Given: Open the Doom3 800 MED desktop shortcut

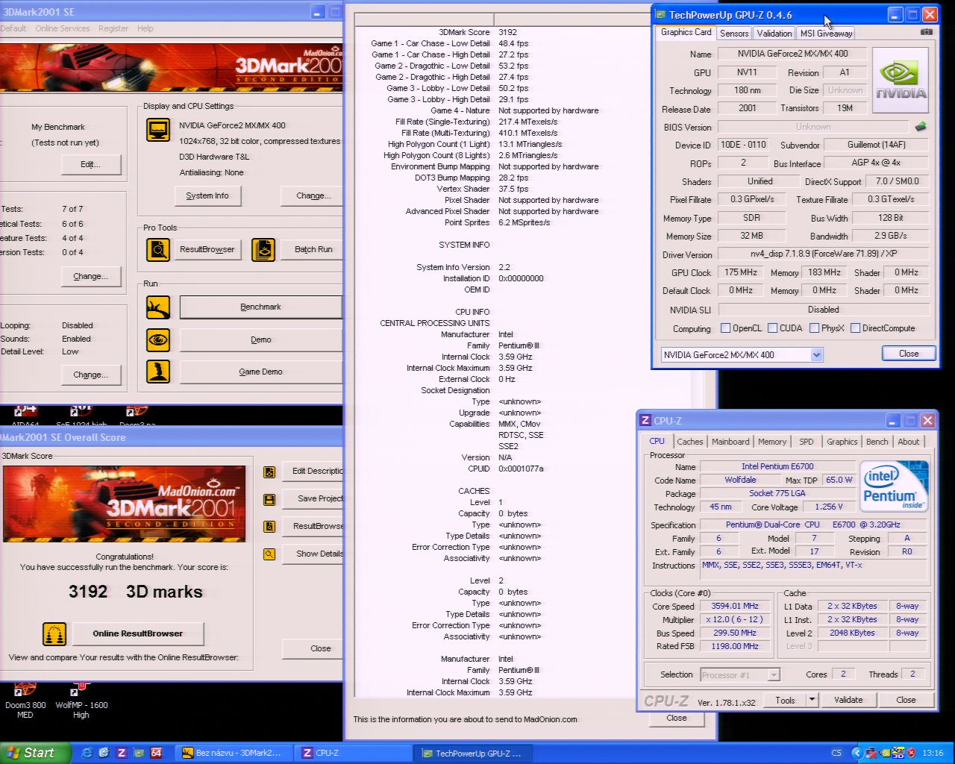Looking at the screenshot, I should [25, 699].
